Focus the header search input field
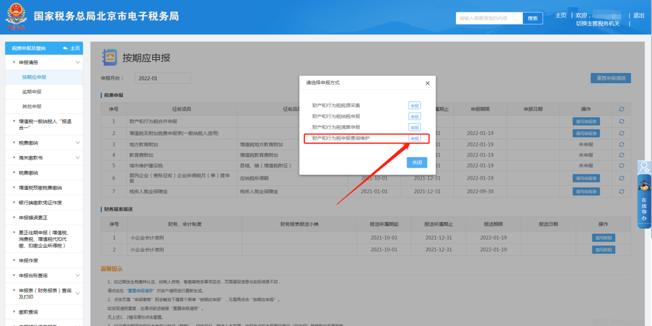652x326 pixels. point(490,18)
